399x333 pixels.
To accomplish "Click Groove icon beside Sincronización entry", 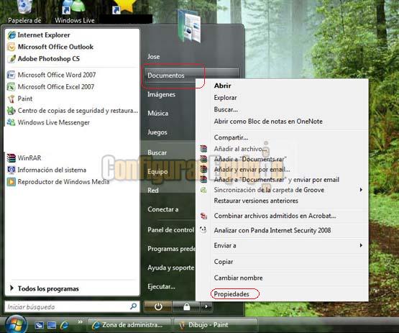I will (x=203, y=190).
